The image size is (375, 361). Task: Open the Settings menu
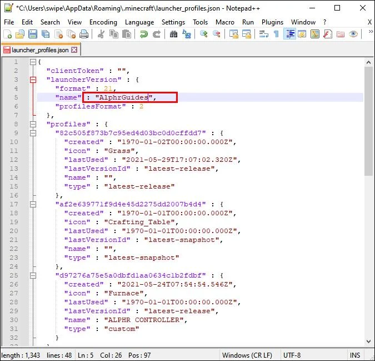tap(173, 22)
